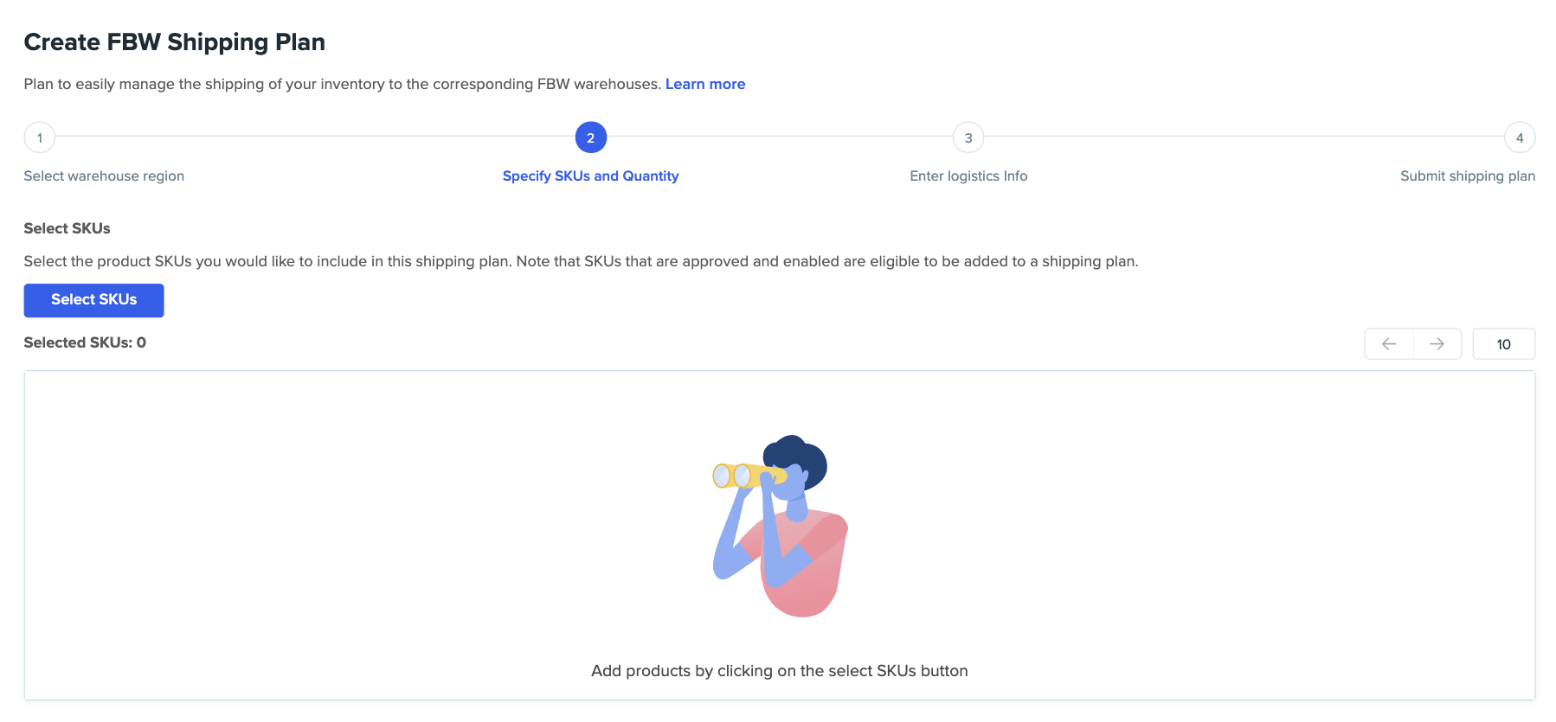The height and width of the screenshot is (722, 1556).
Task: Open the Learn more link
Action: click(x=705, y=84)
